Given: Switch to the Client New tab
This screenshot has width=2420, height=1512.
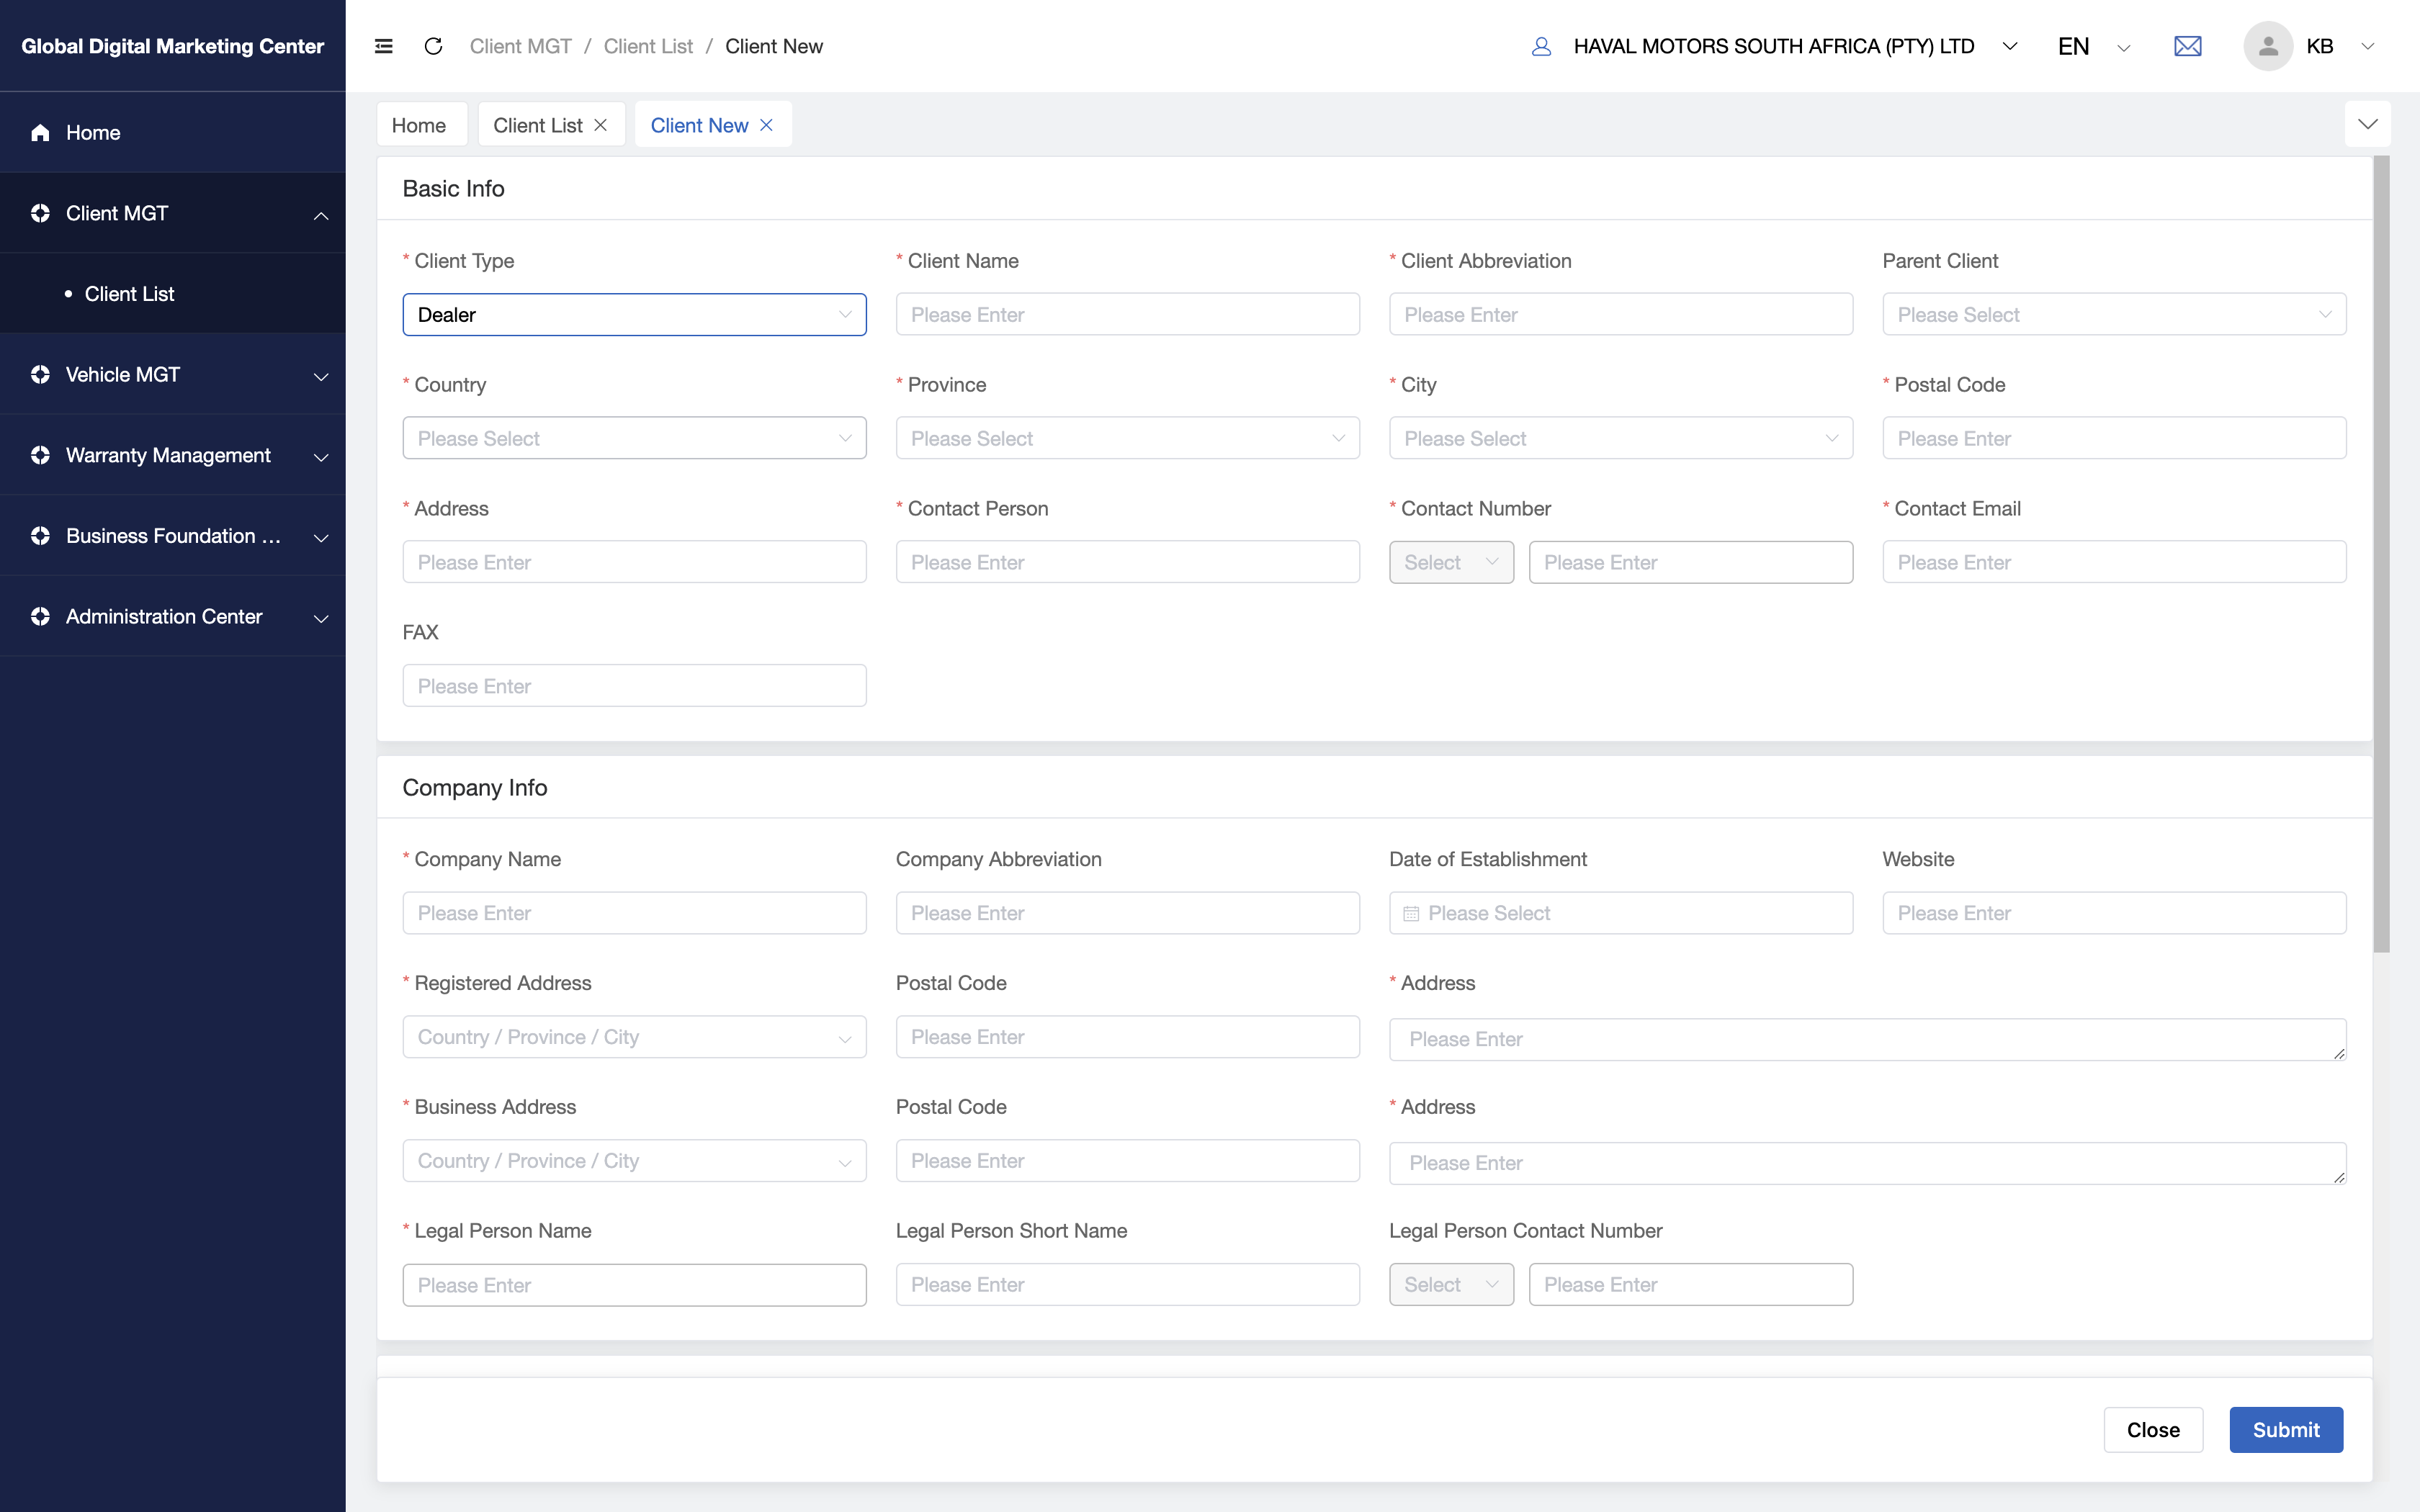Looking at the screenshot, I should coord(699,125).
